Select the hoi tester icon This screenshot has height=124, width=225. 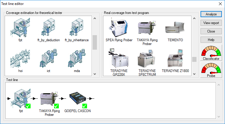click(20, 58)
